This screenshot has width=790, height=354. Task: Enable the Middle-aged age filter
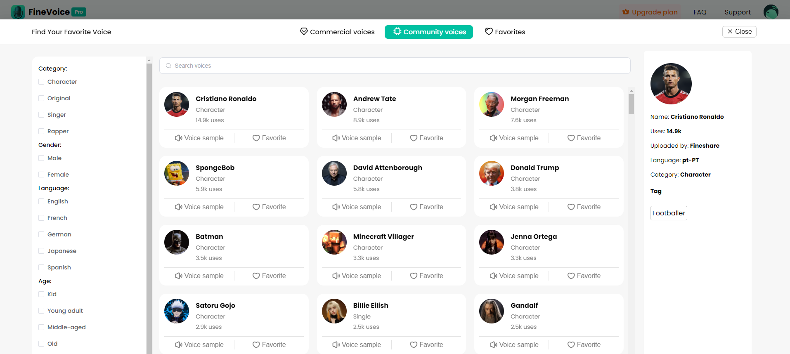[x=41, y=327]
